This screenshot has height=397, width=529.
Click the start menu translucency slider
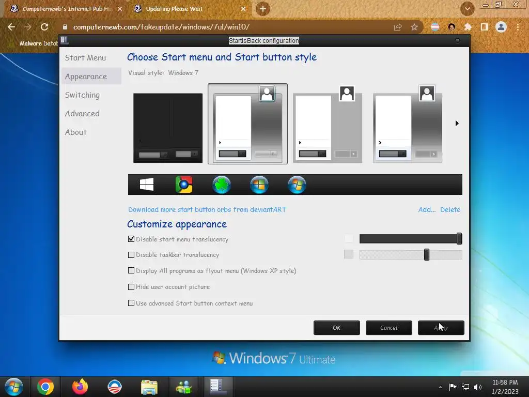[411, 239]
